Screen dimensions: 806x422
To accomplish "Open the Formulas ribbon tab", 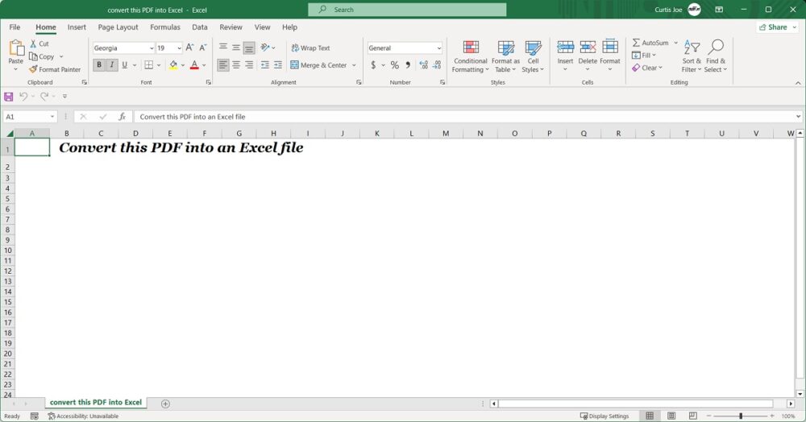I will [165, 27].
